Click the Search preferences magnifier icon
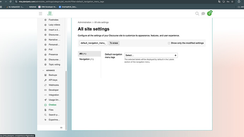244x137 pixels. point(45,115)
